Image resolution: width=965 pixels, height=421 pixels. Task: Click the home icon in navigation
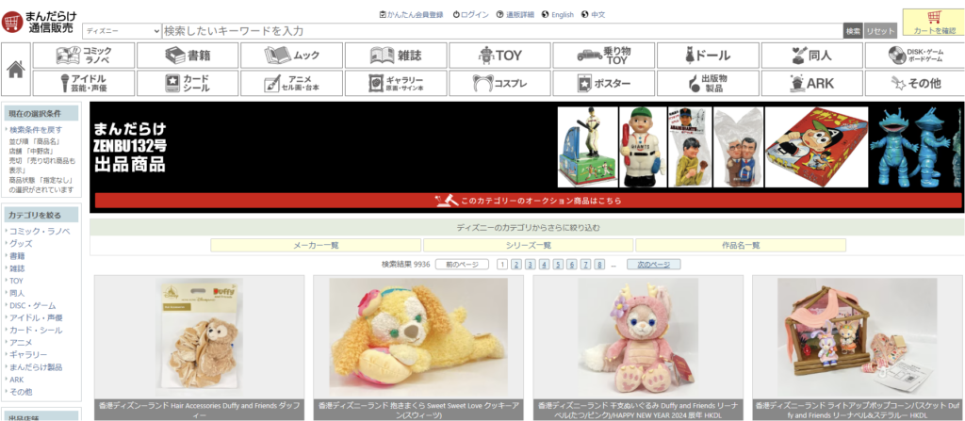point(16,69)
